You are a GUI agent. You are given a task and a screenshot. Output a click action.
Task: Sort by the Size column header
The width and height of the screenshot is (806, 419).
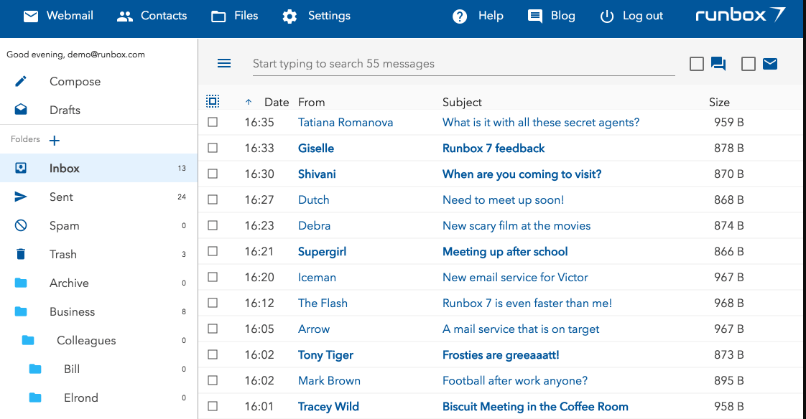[x=719, y=102]
